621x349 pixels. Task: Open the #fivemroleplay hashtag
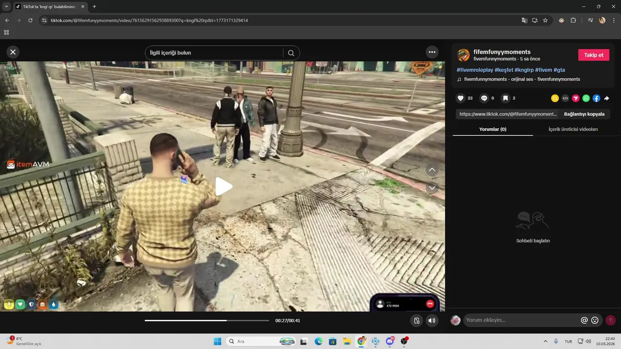(474, 70)
